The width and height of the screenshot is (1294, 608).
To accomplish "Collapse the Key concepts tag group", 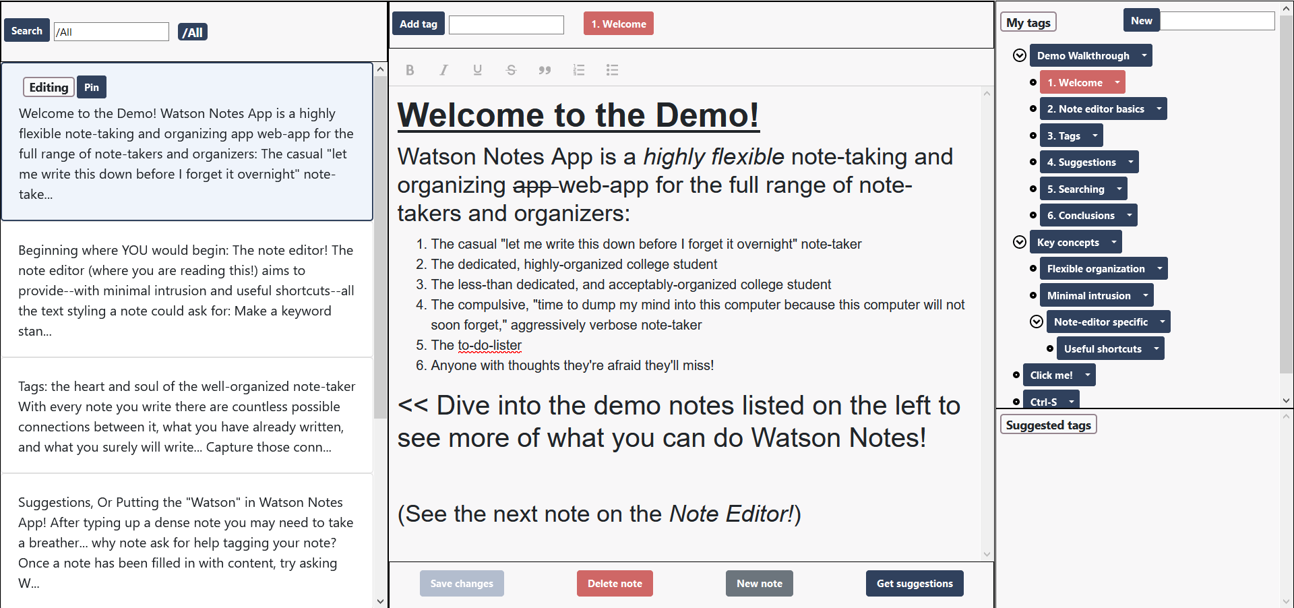I will [x=1020, y=241].
